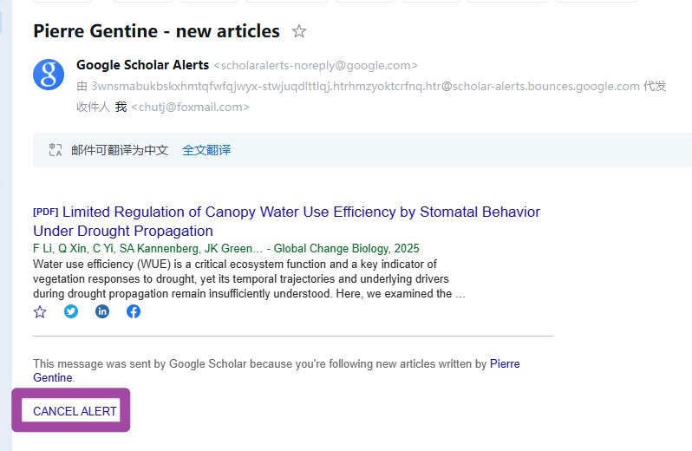The image size is (692, 451).
Task: Click the article abstract snippet text
Action: point(249,279)
